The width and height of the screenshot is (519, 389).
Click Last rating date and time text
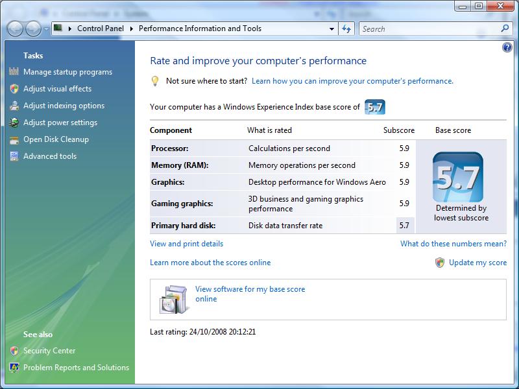tap(203, 332)
